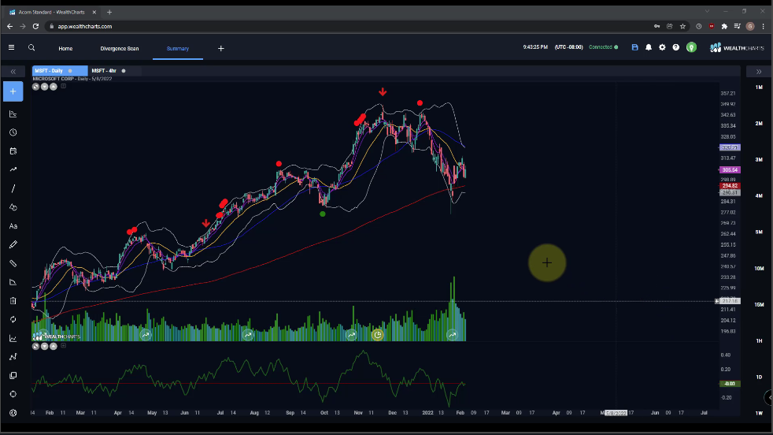Bookmark the page with the star icon

(682, 27)
